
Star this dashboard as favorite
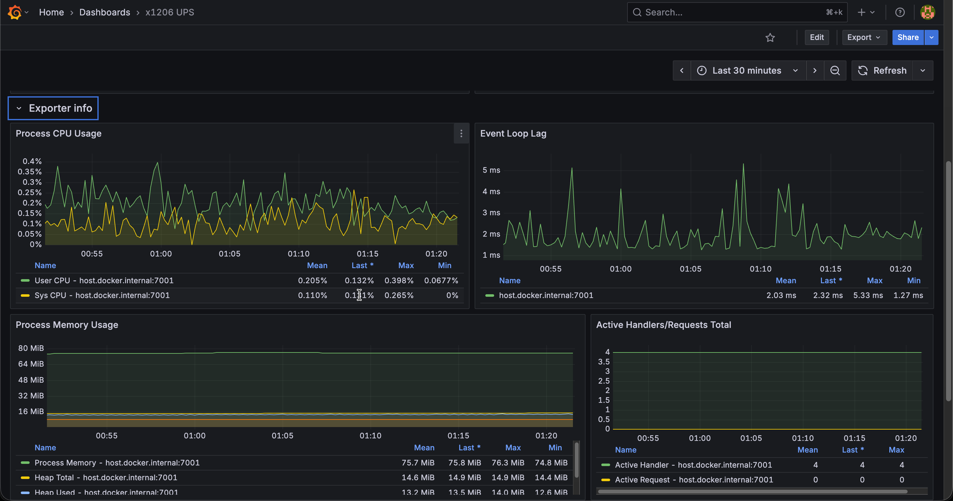point(770,37)
